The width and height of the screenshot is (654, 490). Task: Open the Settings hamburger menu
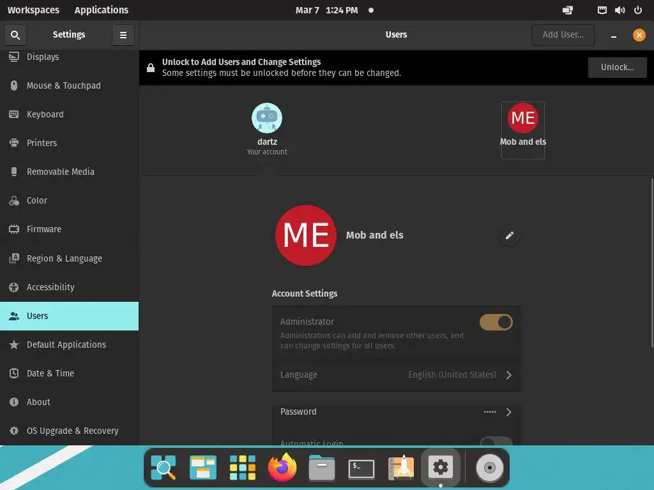pyautogui.click(x=123, y=35)
